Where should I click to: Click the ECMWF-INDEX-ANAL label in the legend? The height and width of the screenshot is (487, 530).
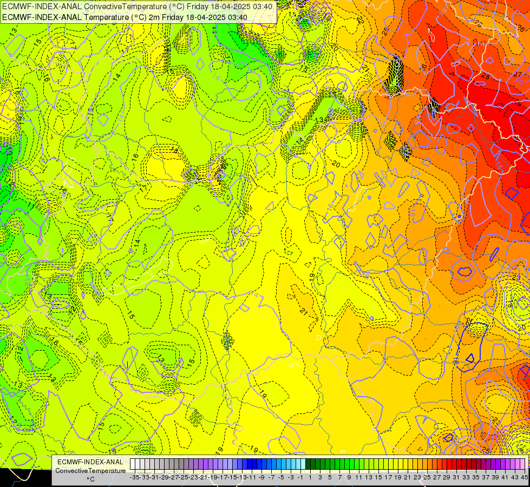click(90, 462)
